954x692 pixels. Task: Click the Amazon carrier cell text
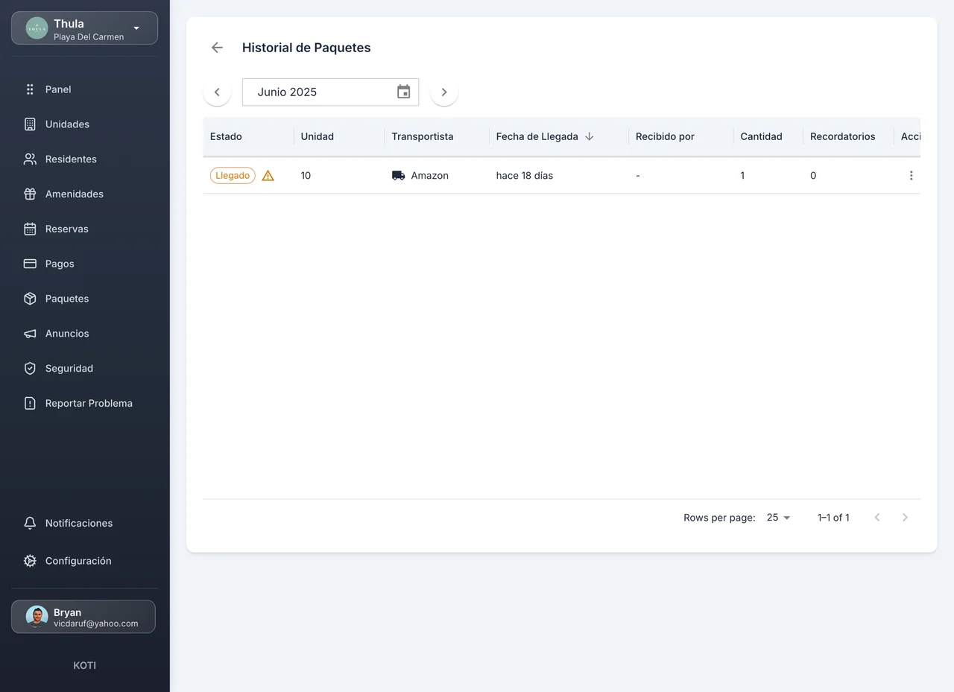(x=429, y=176)
